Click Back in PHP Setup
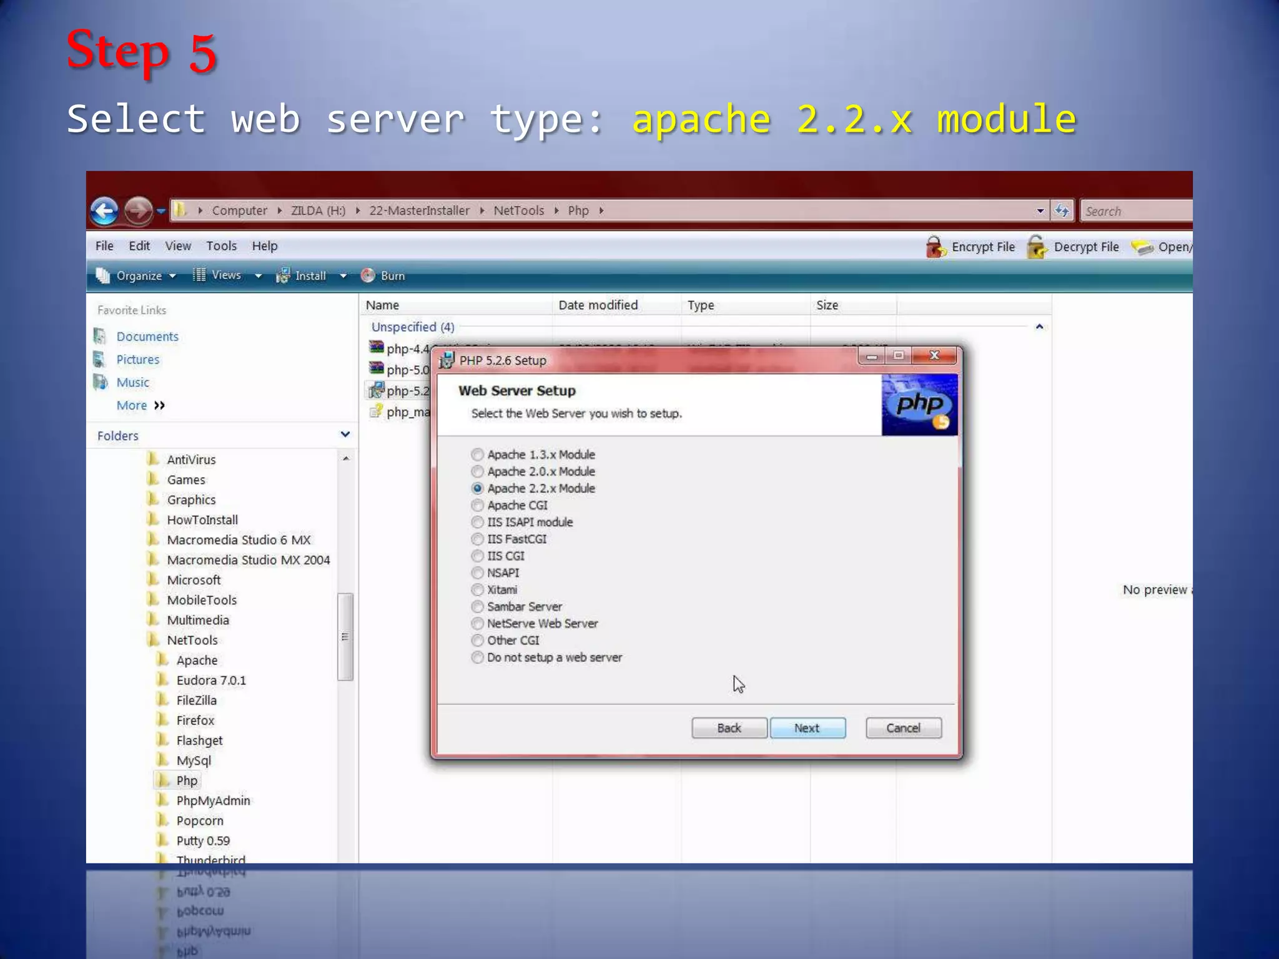The width and height of the screenshot is (1279, 959). 729,728
